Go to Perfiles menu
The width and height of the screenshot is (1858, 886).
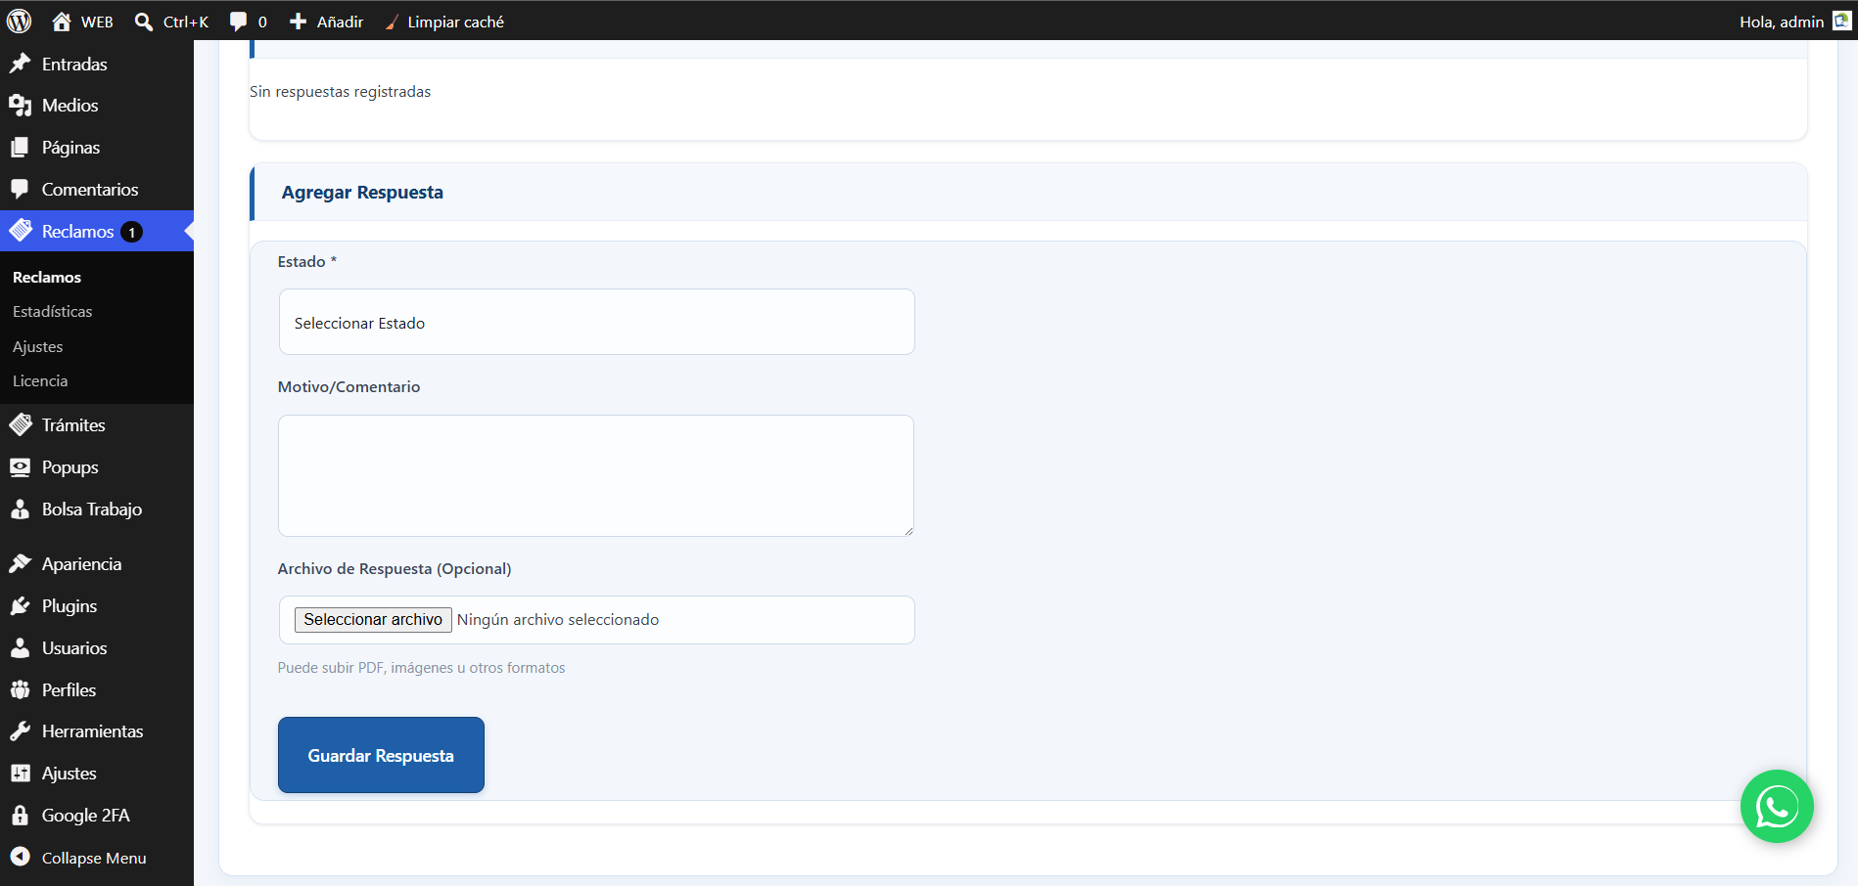point(69,689)
